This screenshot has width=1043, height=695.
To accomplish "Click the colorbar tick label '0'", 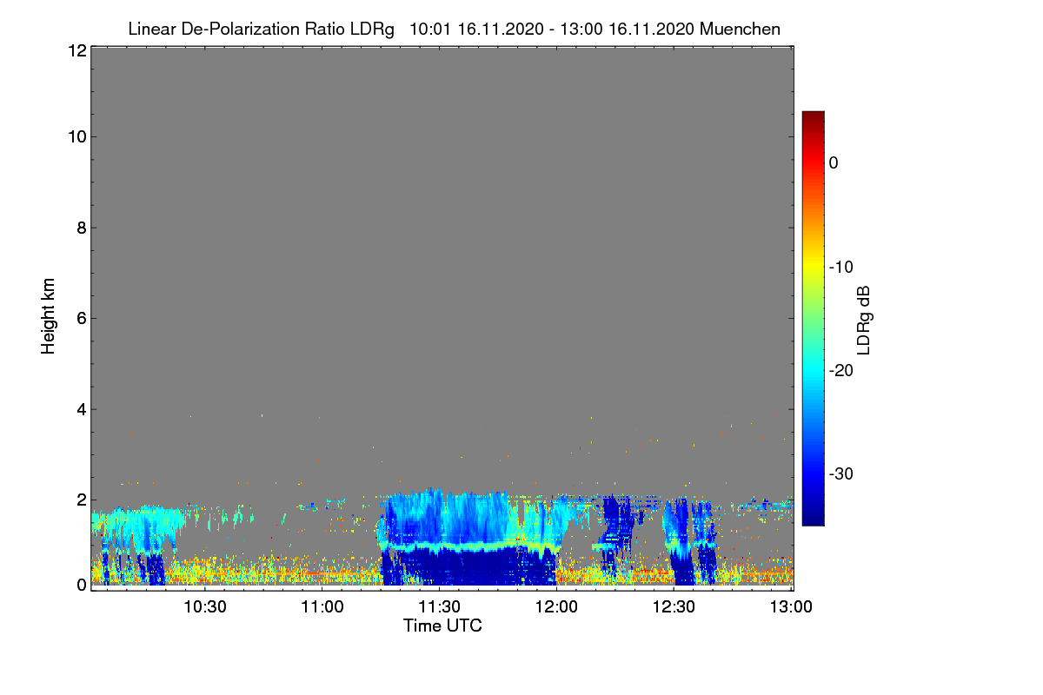I will coord(834,162).
